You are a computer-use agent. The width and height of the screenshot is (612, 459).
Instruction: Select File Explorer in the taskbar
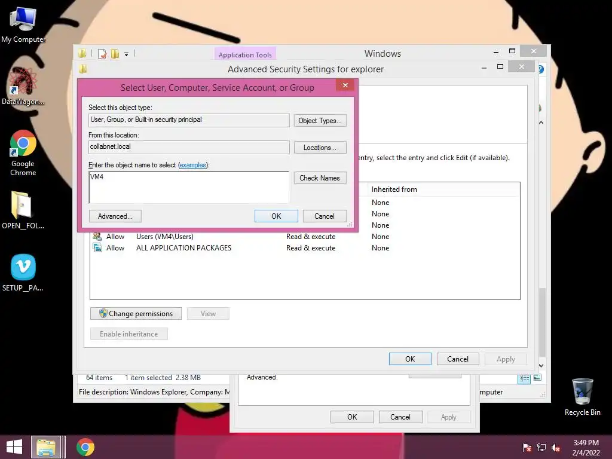46,447
